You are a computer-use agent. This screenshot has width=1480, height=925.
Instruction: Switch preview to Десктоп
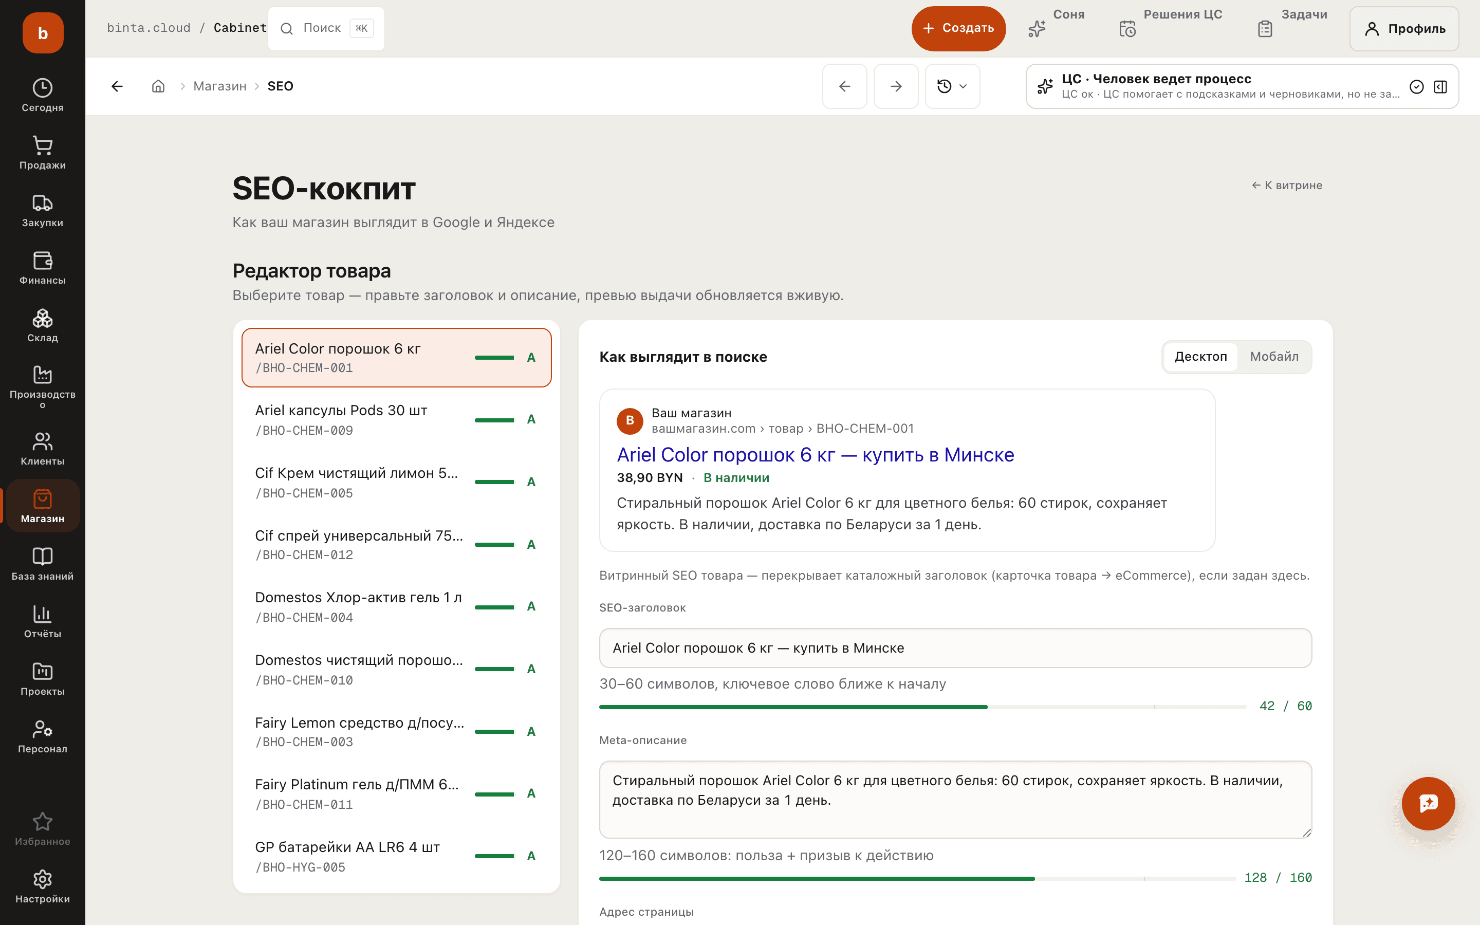pos(1200,357)
